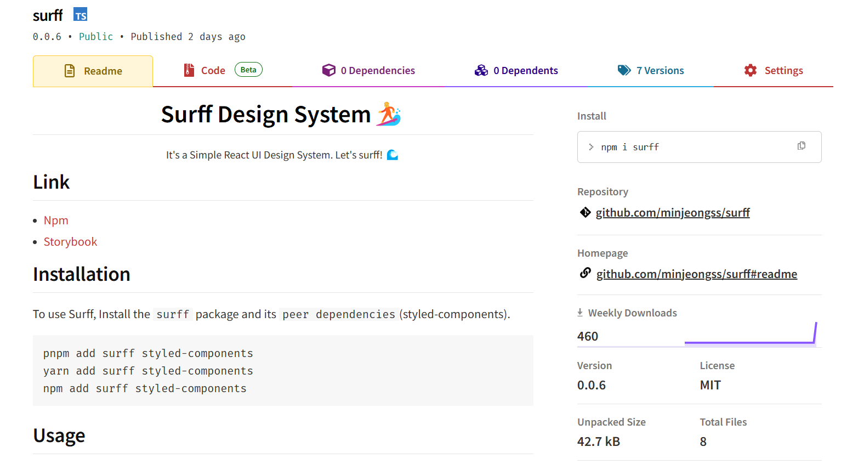Click the weekly downloads sparkline chart
The height and width of the screenshot is (464, 858).
(751, 333)
